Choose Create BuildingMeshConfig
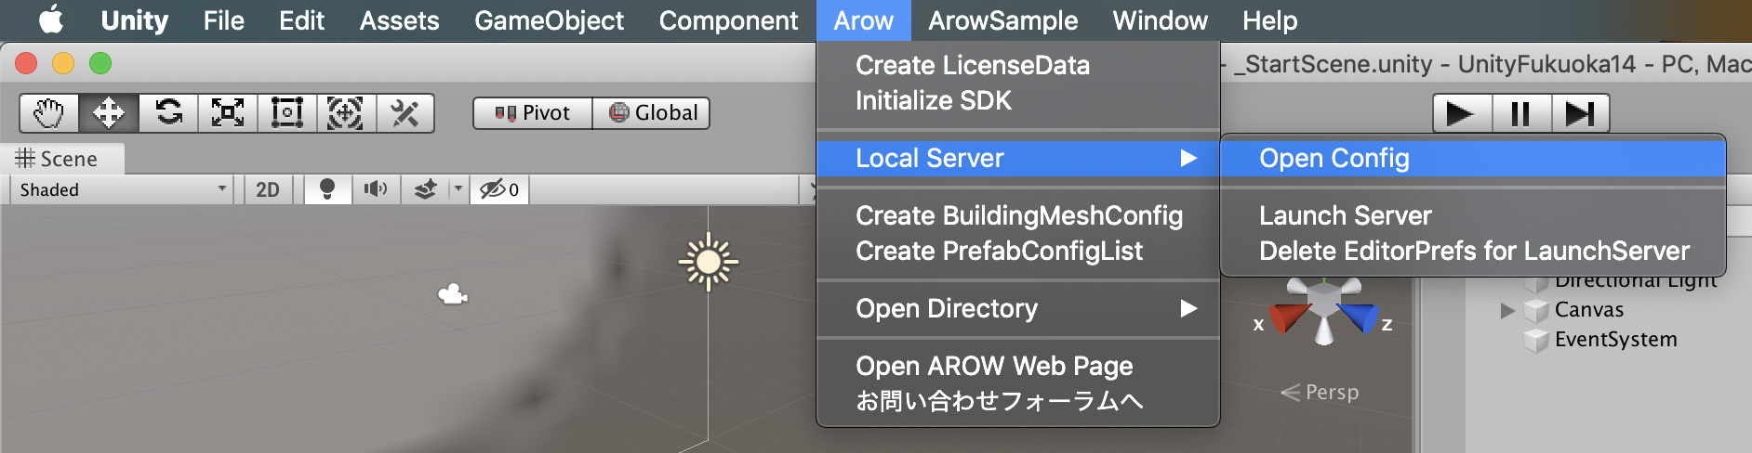Viewport: 1752px width, 453px height. coord(1018,215)
